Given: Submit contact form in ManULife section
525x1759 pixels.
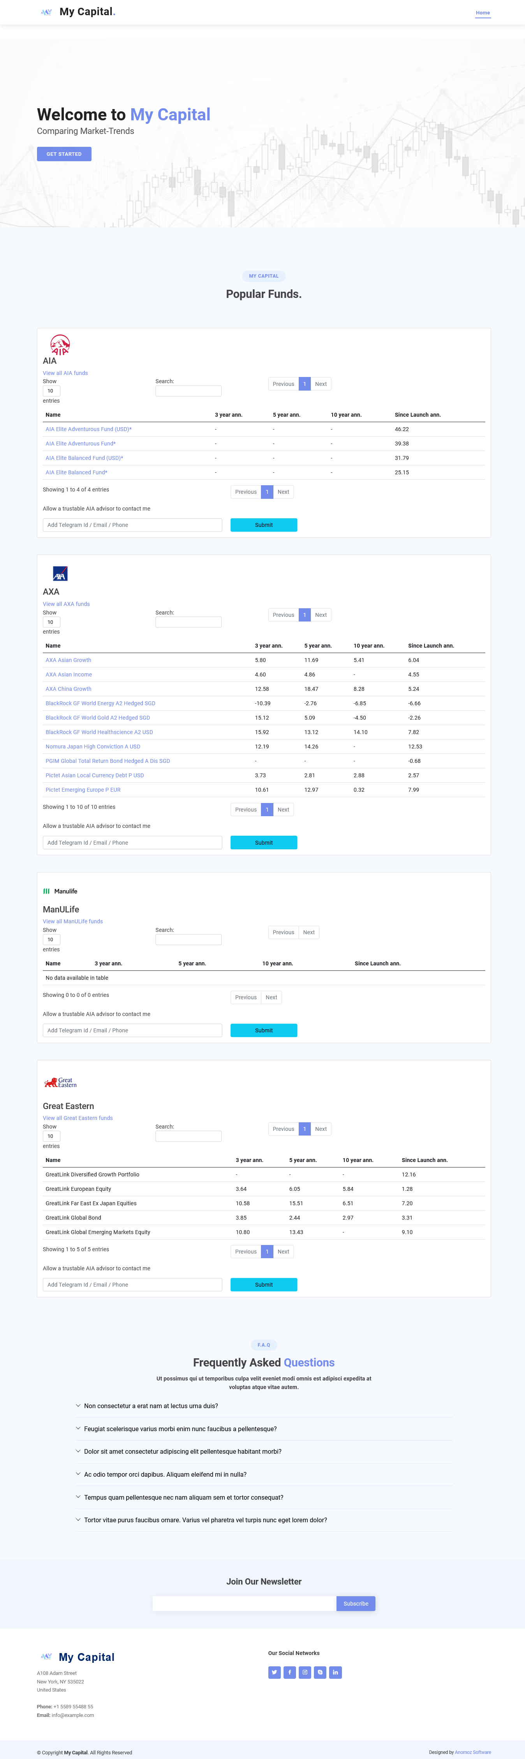Looking at the screenshot, I should click(264, 1030).
